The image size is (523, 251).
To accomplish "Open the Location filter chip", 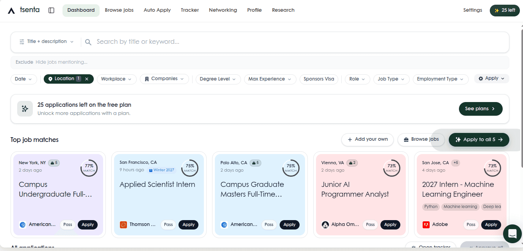I will coord(64,79).
